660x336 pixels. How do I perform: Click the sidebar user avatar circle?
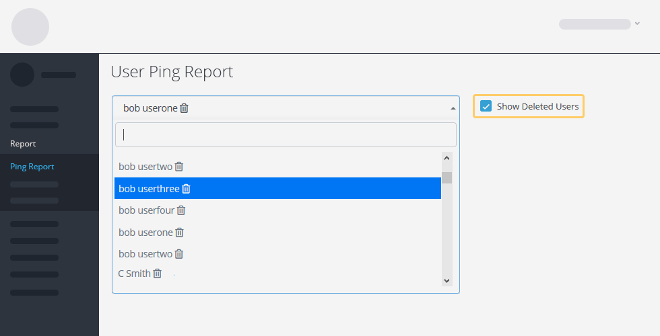coord(22,75)
